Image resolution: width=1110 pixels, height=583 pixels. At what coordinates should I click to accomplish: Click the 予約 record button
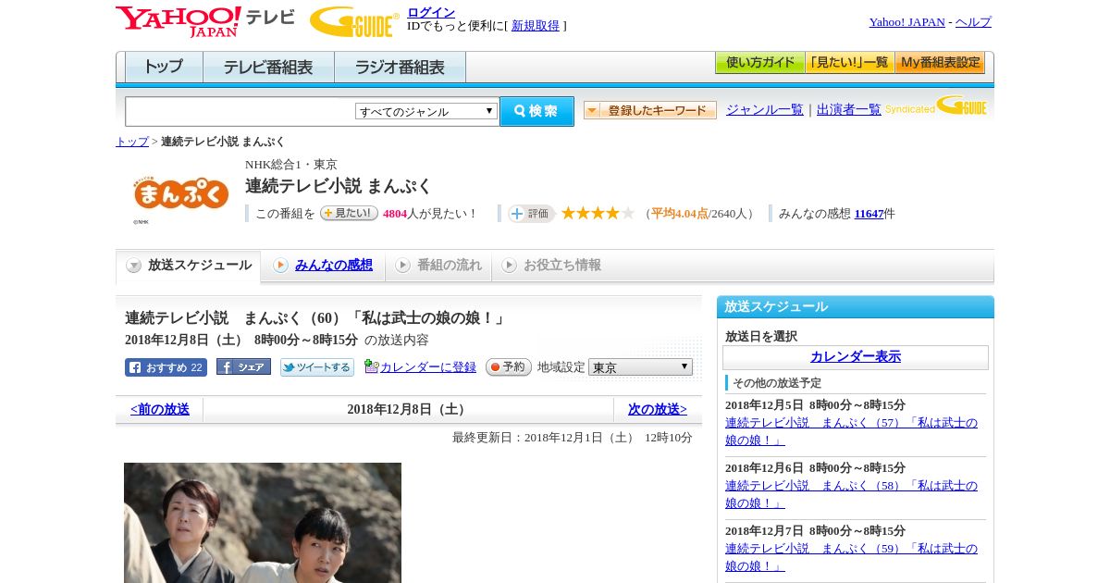pyautogui.click(x=509, y=366)
